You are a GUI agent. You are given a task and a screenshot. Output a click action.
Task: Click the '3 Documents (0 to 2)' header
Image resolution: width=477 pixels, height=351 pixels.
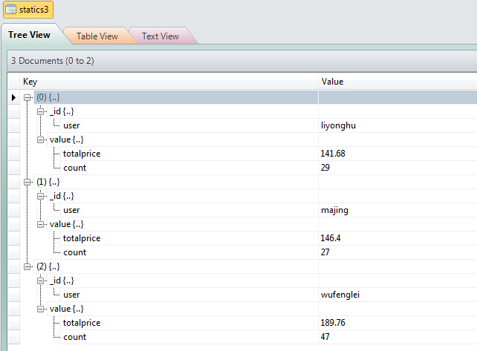[x=53, y=61]
